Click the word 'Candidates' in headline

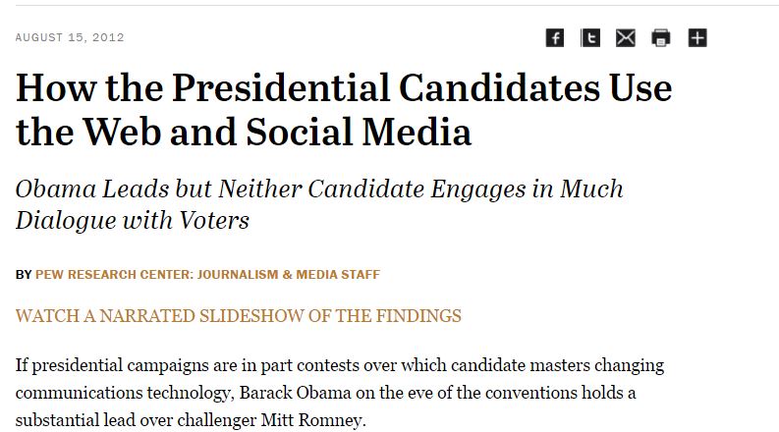pos(499,88)
